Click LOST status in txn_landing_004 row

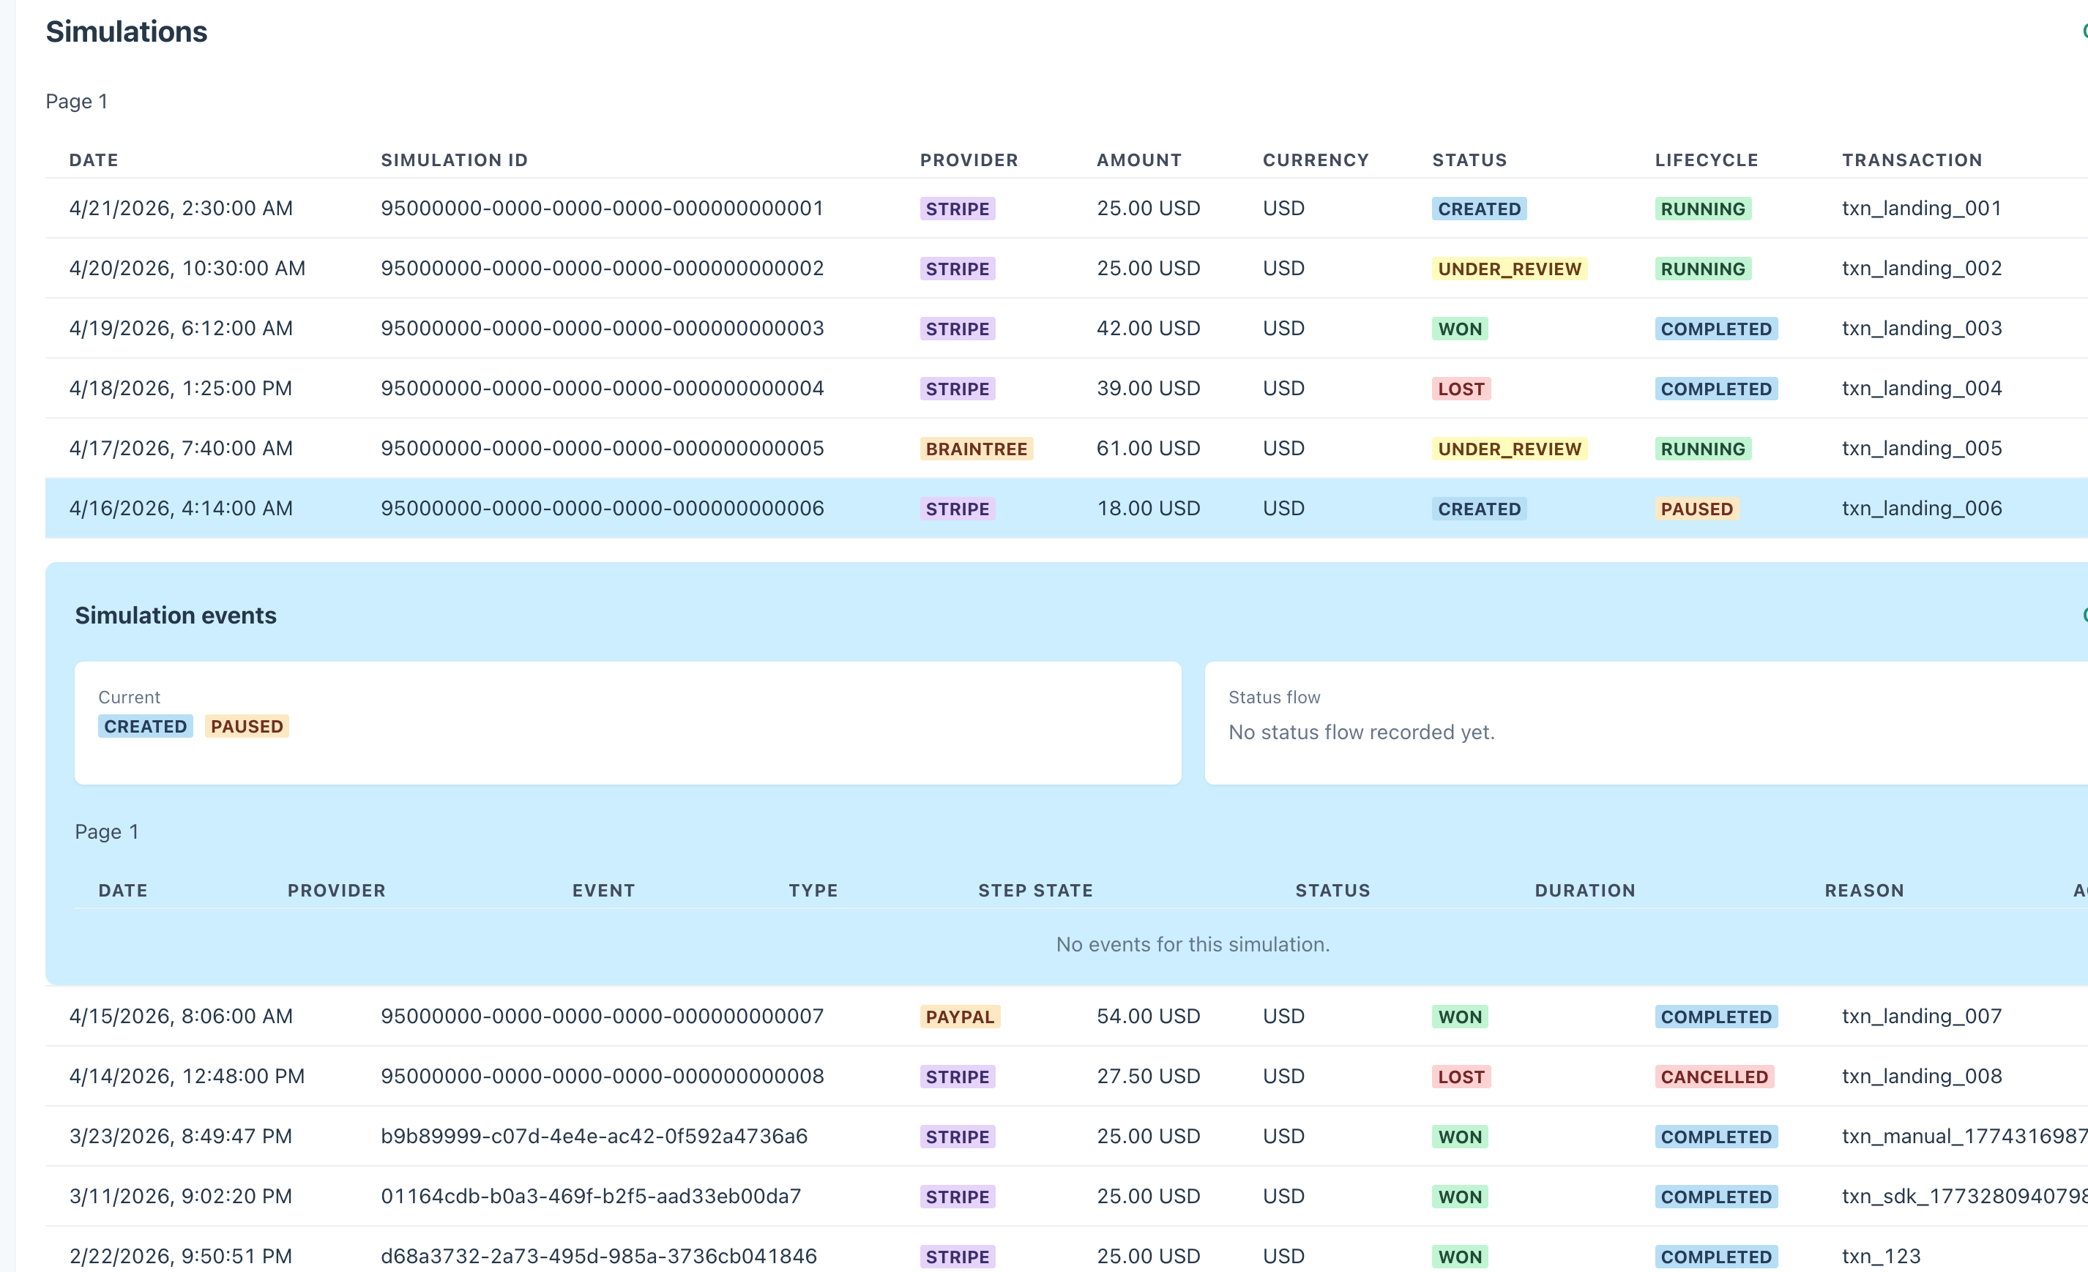click(1461, 389)
